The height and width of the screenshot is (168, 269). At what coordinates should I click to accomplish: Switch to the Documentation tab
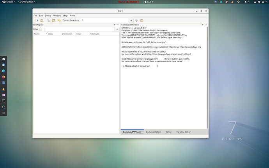click(153, 132)
